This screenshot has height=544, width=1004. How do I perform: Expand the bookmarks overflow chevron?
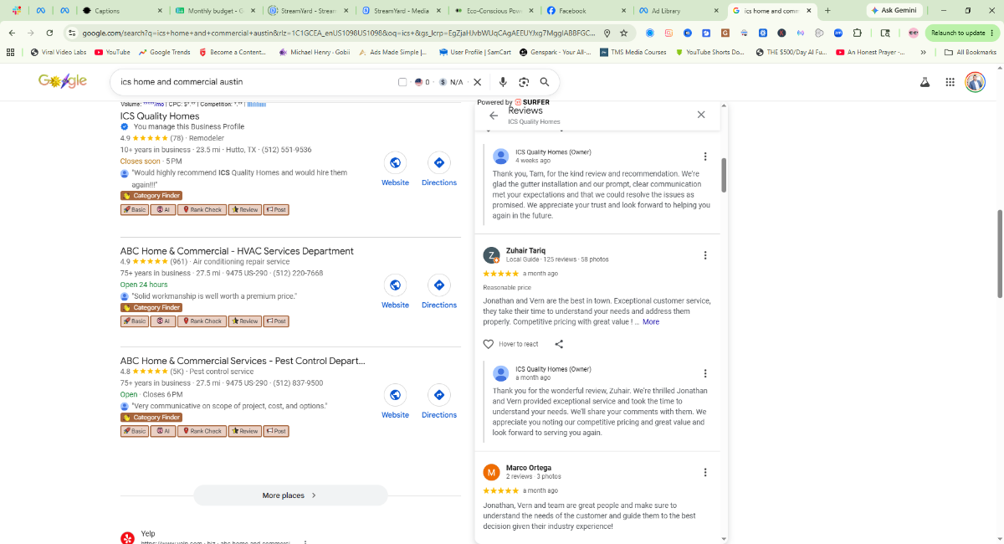click(x=923, y=52)
